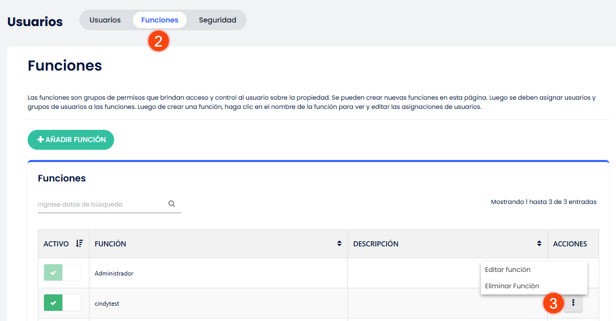The height and width of the screenshot is (321, 616).
Task: Select Eliminar Función from the menu
Action: coord(512,286)
